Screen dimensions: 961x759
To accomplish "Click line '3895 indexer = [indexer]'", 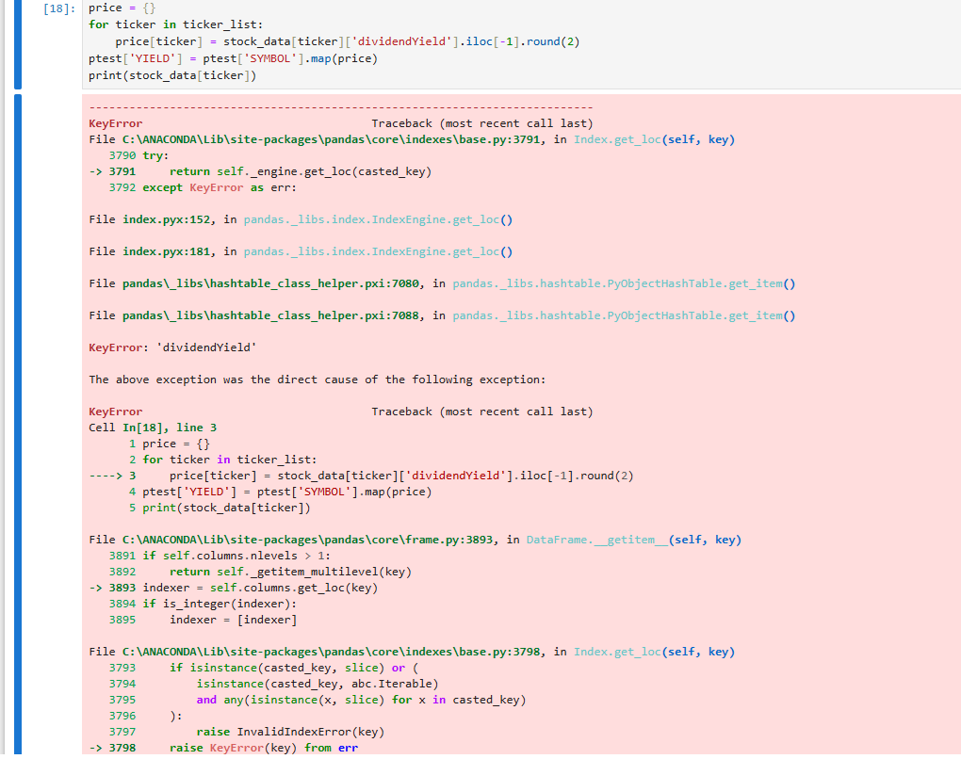I will click(203, 620).
